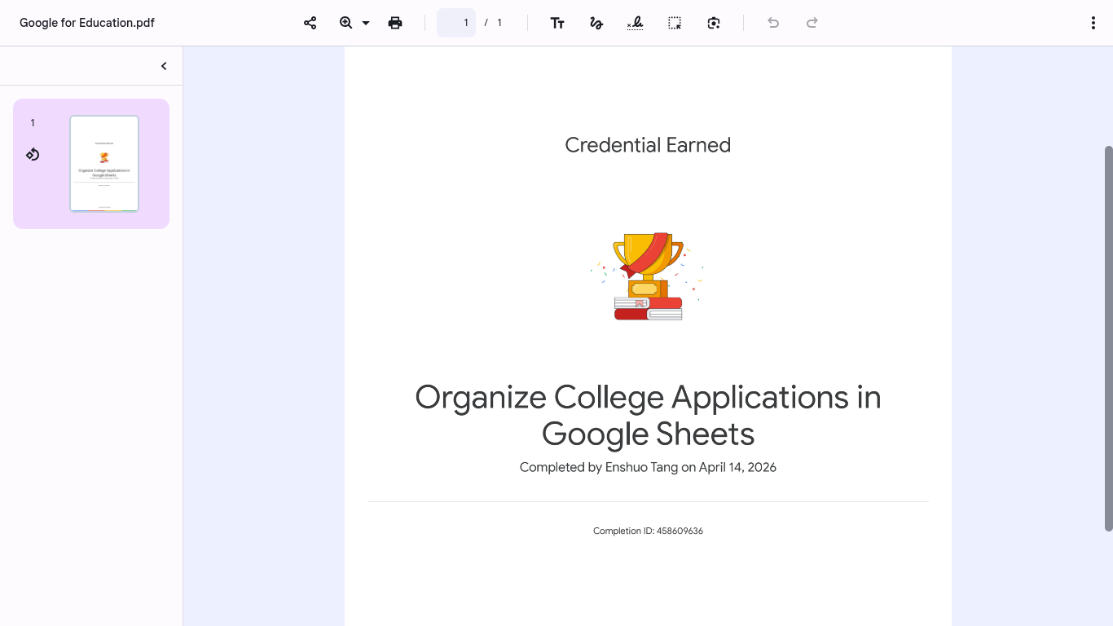Activate the dashed rectangle selection tool
This screenshot has width=1113, height=626.
pos(675,23)
